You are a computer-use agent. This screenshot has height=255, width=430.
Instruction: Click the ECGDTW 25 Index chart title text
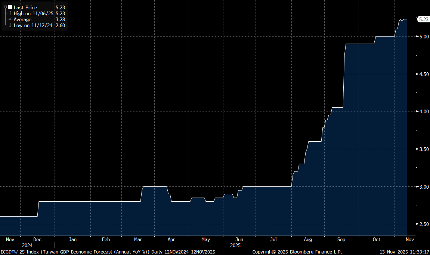point(108,252)
